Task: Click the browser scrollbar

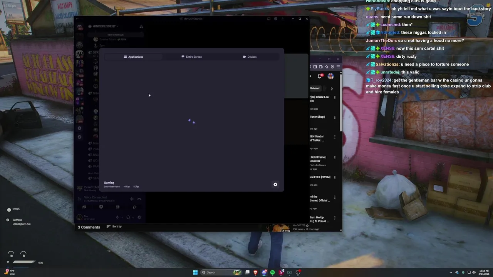Action: [x=341, y=102]
